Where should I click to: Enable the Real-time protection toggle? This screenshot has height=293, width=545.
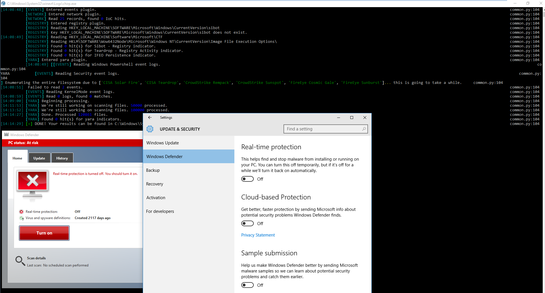[x=248, y=179]
